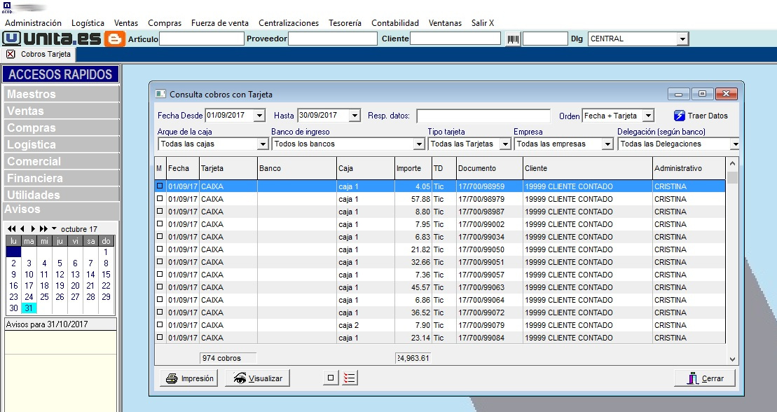Click the orange Blogger icon
This screenshot has height=412, width=777.
(x=114, y=39)
